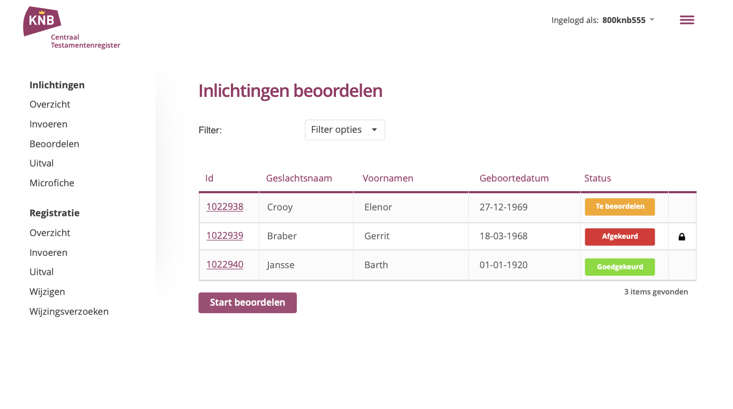Click the green 'Goedgekeurd' status badge
The image size is (733, 409).
coord(619,267)
